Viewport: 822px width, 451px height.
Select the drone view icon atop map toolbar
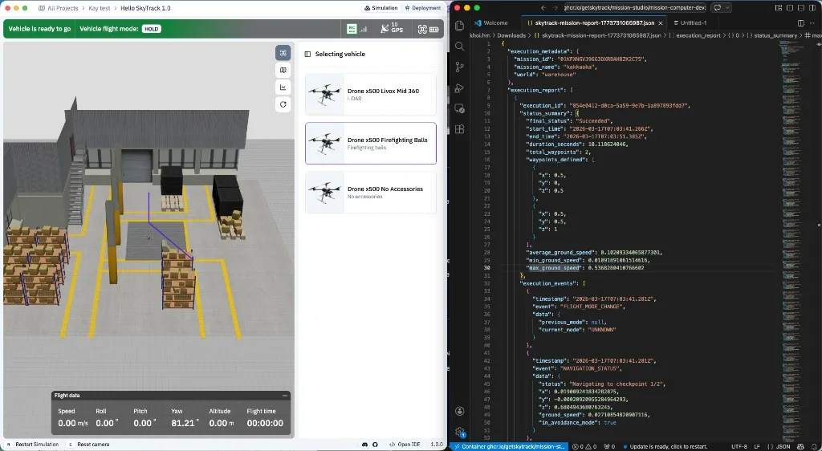(283, 53)
